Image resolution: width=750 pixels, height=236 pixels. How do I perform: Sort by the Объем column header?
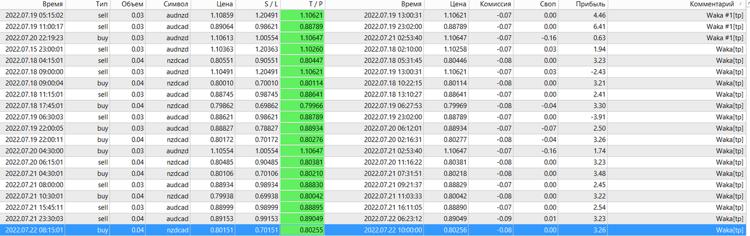(132, 4)
